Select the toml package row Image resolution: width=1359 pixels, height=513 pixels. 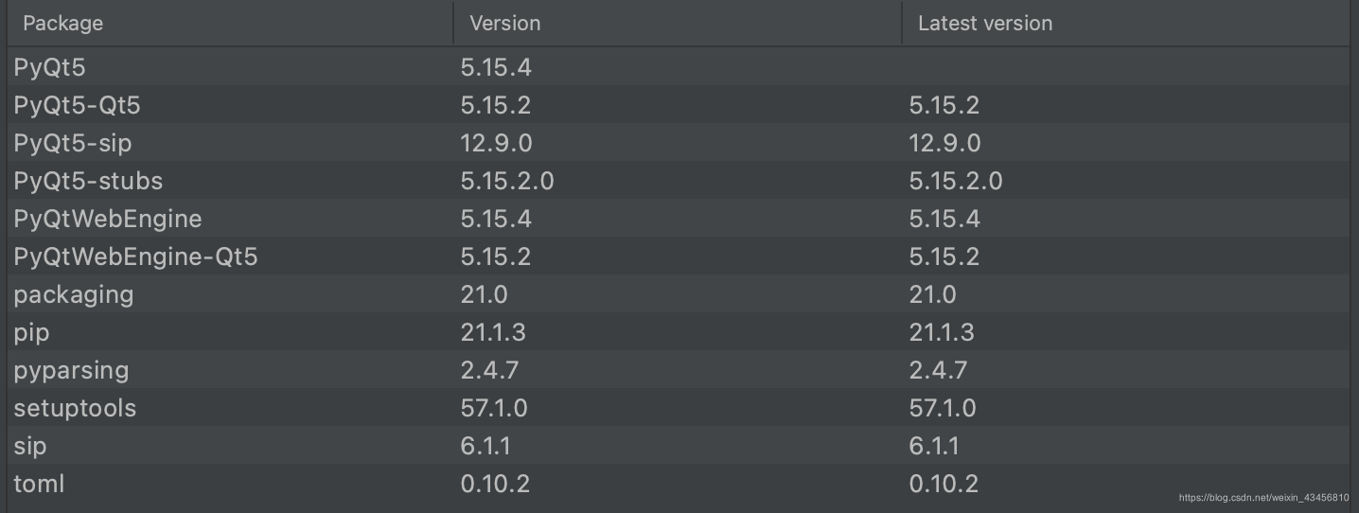(39, 484)
